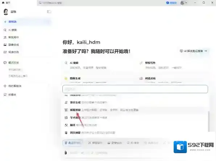Click the plus icon beside 新对话
Viewport: 216px width, 161px height.
pos(5,22)
